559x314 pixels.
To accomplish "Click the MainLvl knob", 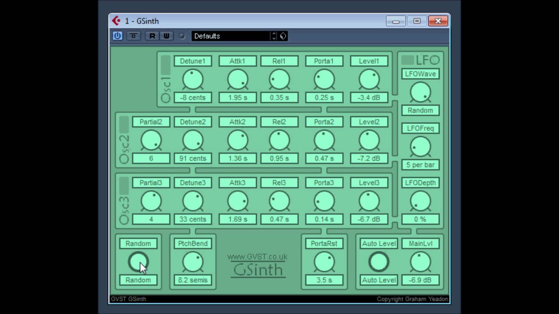I will tap(420, 262).
